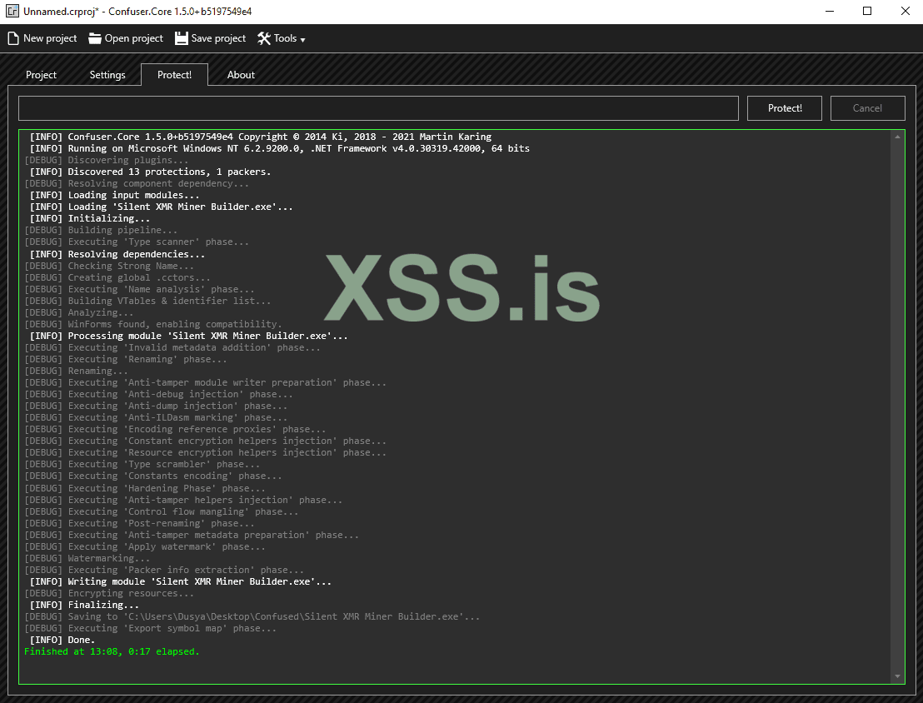This screenshot has width=923, height=703.
Task: Click the 'Loading input modules...' log line
Action: click(x=115, y=195)
